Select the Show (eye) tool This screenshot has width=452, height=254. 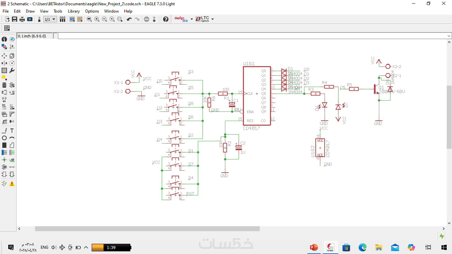(12, 39)
